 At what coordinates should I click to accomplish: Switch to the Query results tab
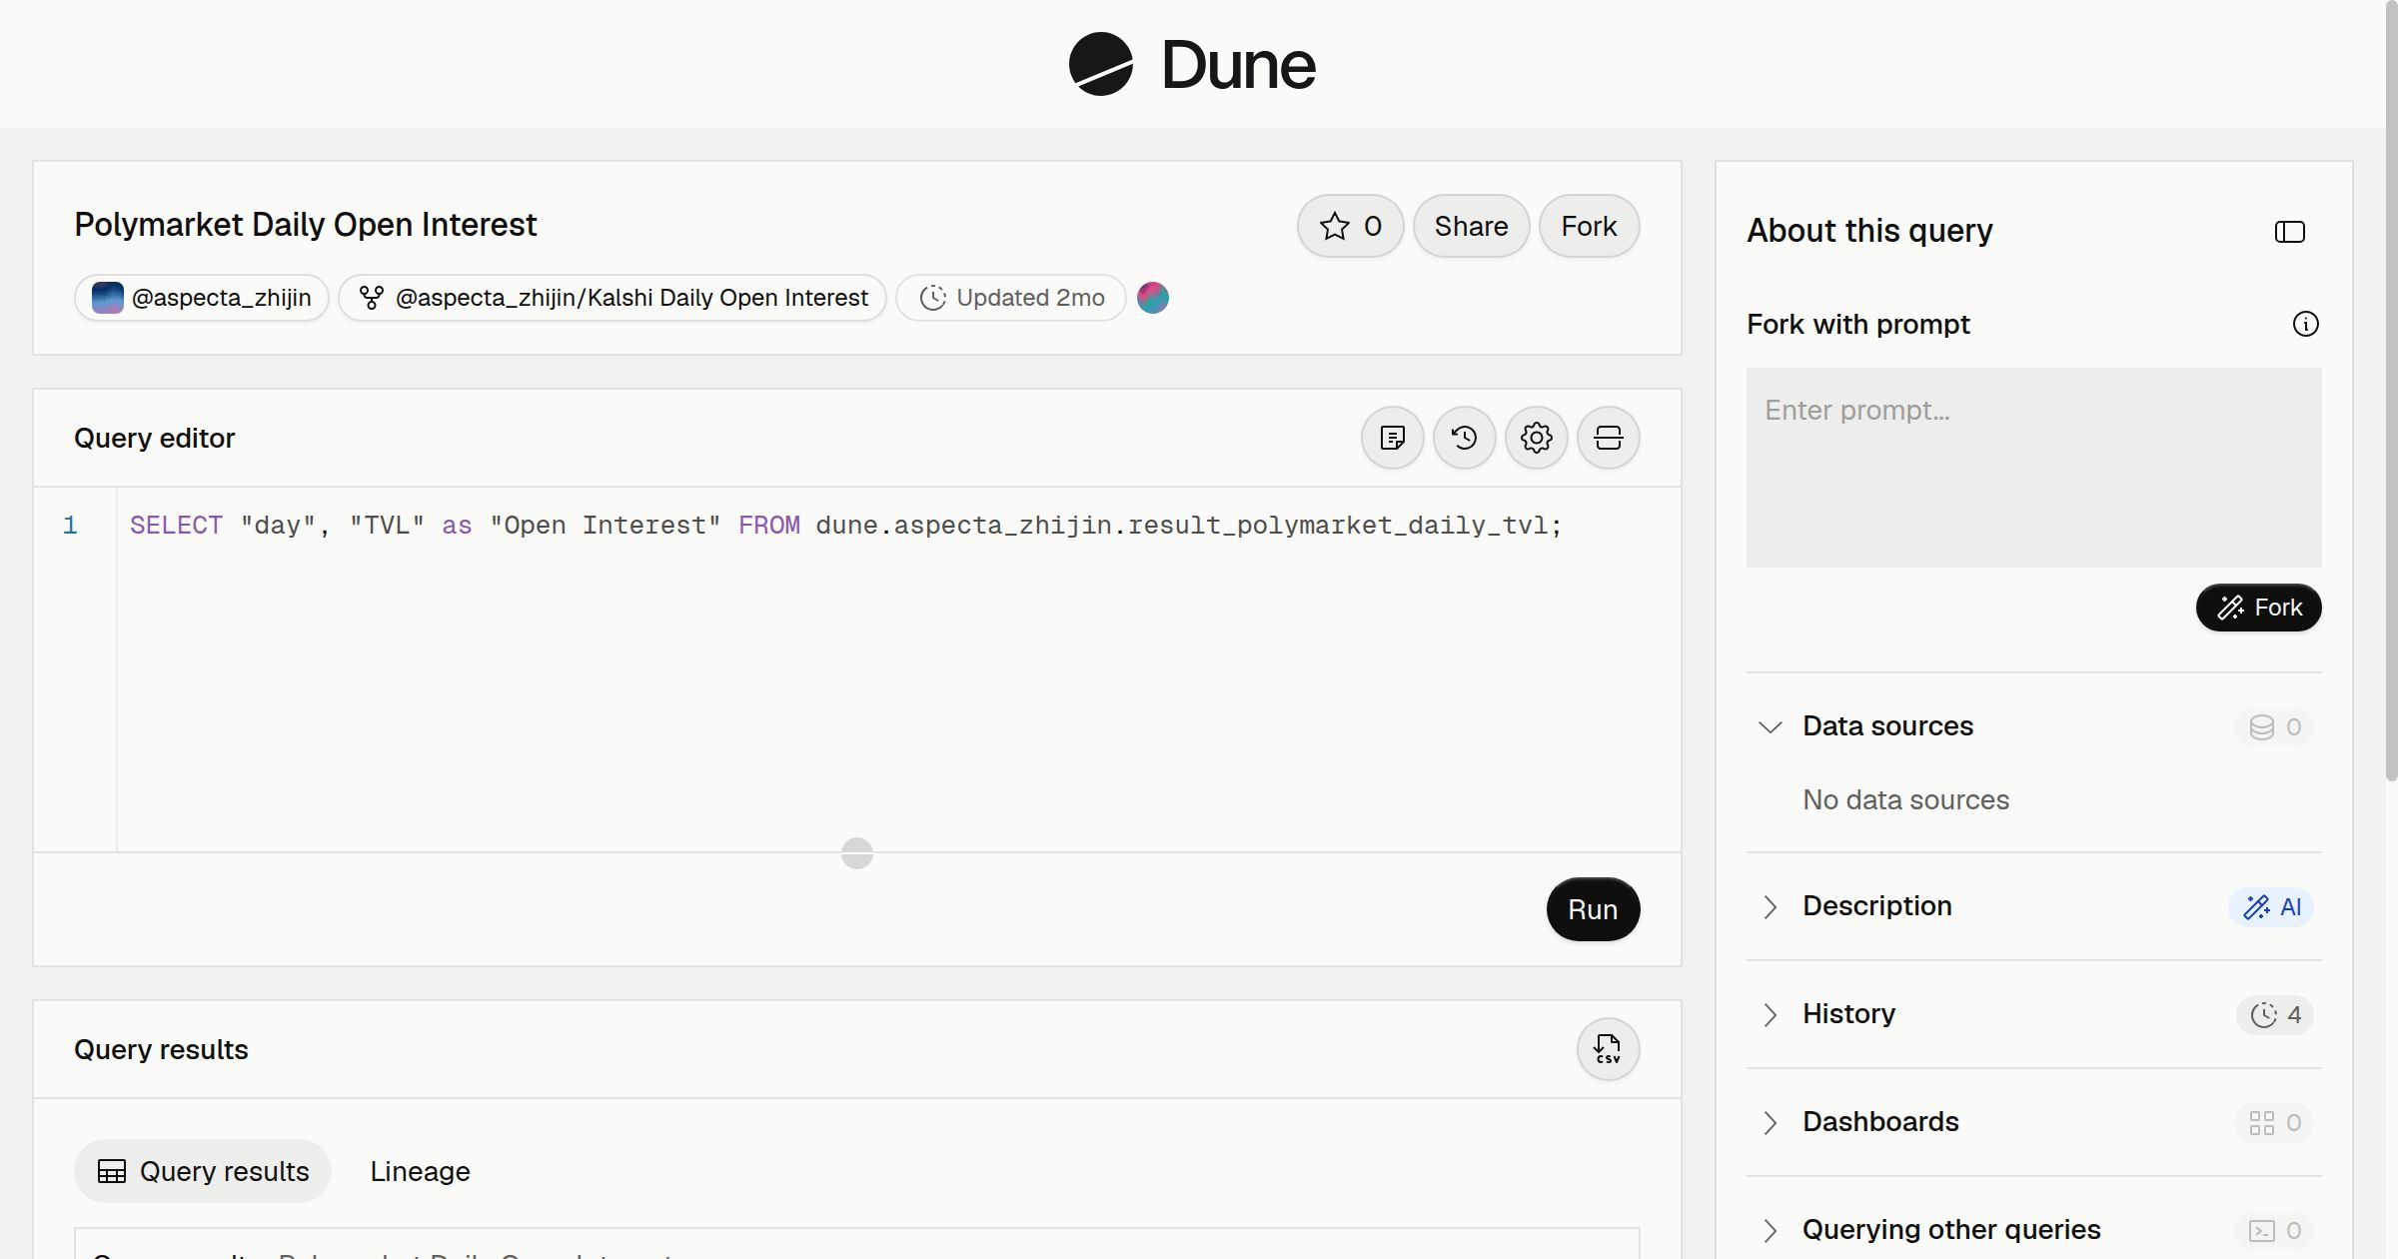pyautogui.click(x=203, y=1171)
